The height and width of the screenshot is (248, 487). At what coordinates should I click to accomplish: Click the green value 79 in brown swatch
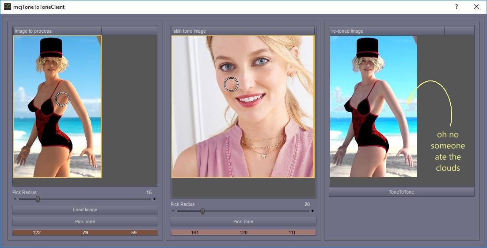[x=85, y=233]
